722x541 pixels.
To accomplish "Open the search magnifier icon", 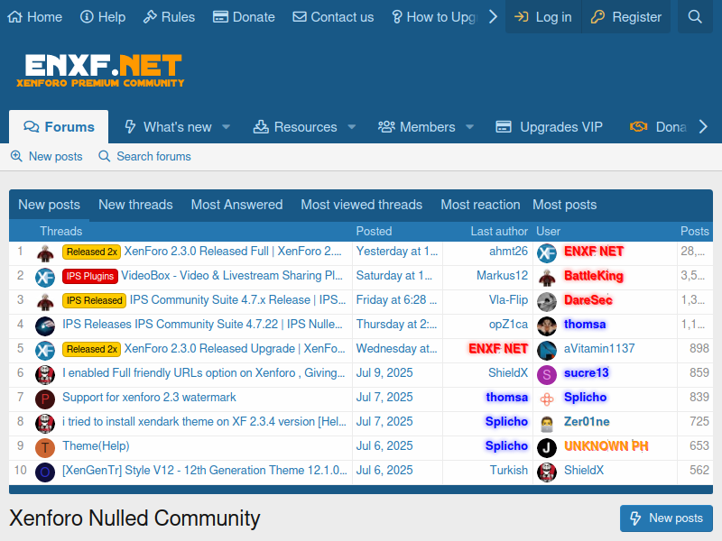I will 695,17.
